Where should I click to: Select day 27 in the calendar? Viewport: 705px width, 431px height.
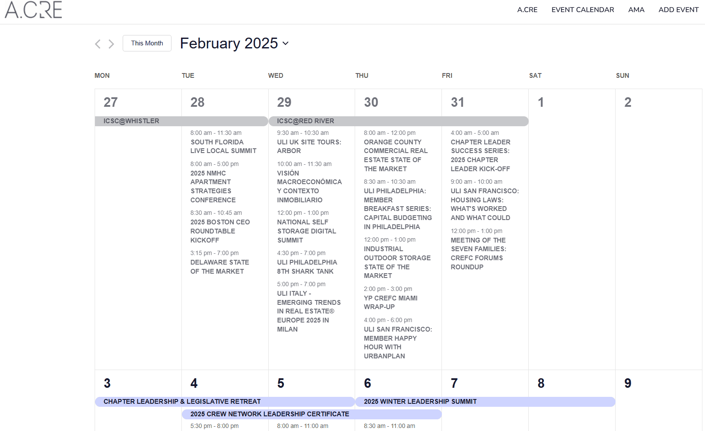pyautogui.click(x=111, y=102)
